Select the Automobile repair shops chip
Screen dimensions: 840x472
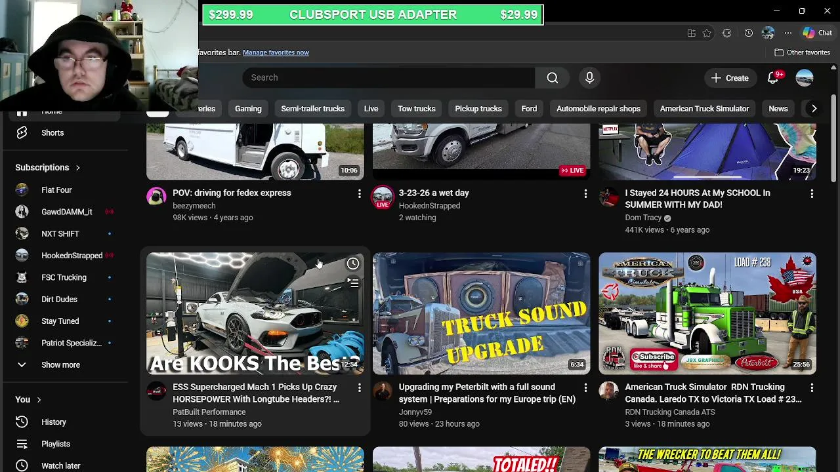pos(598,109)
